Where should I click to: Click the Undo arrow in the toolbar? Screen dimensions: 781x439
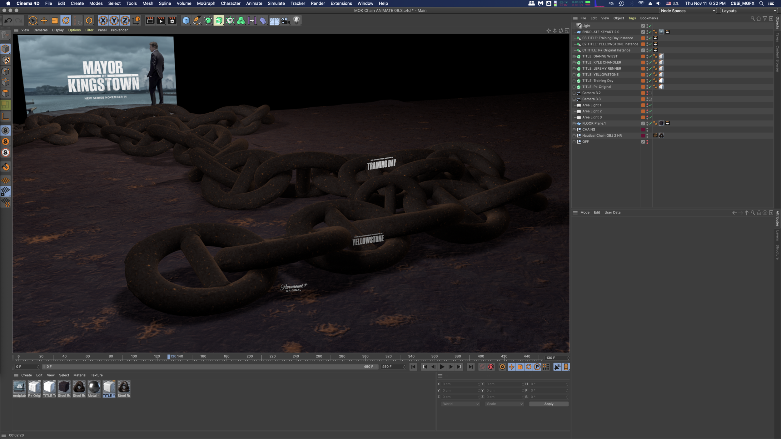click(x=8, y=21)
